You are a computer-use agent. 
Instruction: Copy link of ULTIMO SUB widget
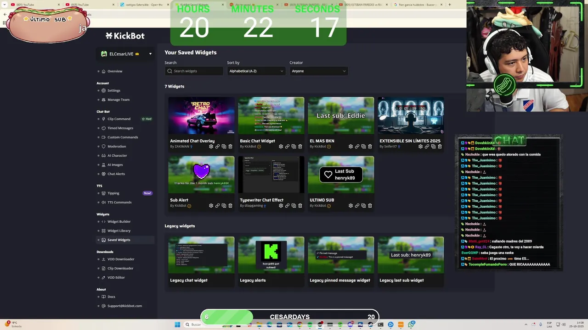[x=357, y=206]
